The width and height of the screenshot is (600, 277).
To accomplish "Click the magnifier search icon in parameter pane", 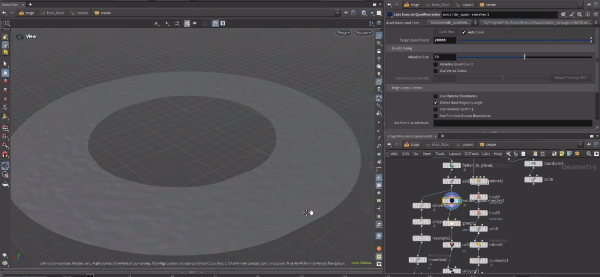I will (x=579, y=15).
